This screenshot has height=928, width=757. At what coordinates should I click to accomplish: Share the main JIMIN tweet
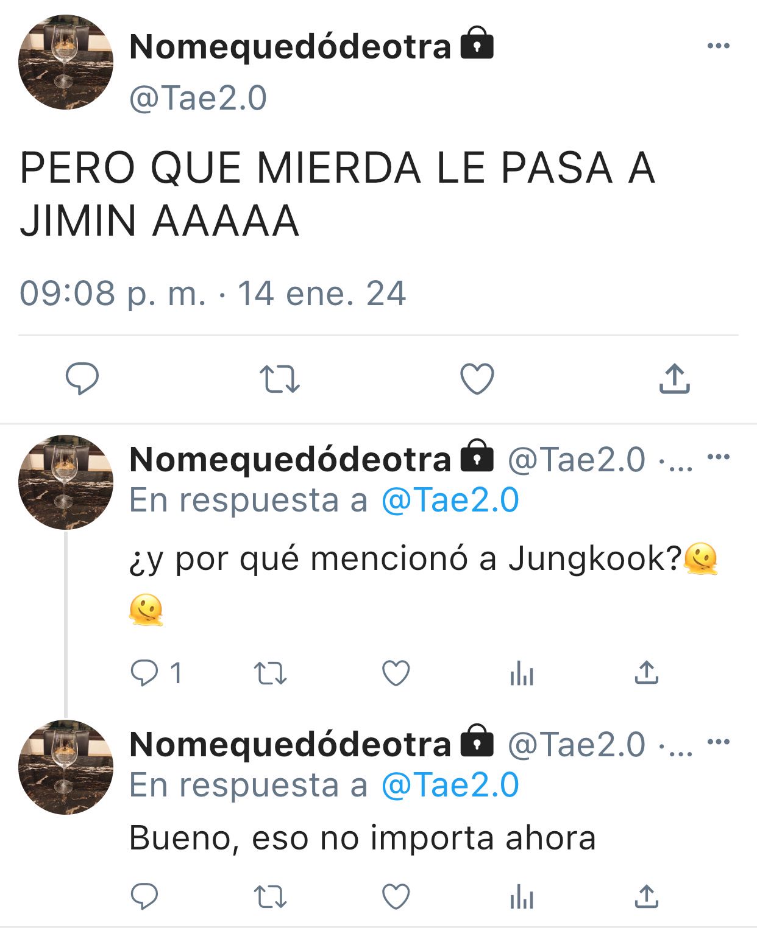point(674,379)
